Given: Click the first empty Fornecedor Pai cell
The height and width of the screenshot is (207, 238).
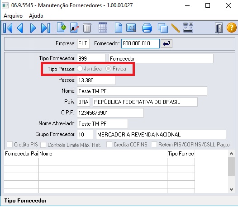Looking at the screenshot, I should coord(21,161).
